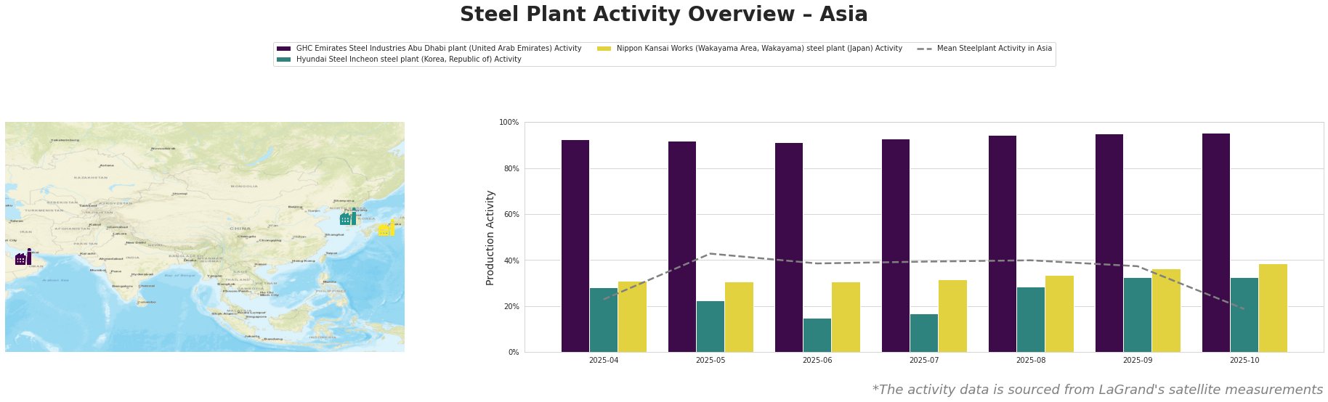Select the Nippon Kansai Works legend label
This screenshot has width=1328, height=402.
[759, 49]
